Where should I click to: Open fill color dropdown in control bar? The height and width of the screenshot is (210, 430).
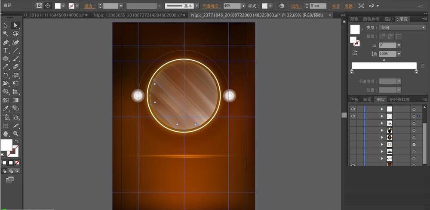pyautogui.click(x=63, y=6)
